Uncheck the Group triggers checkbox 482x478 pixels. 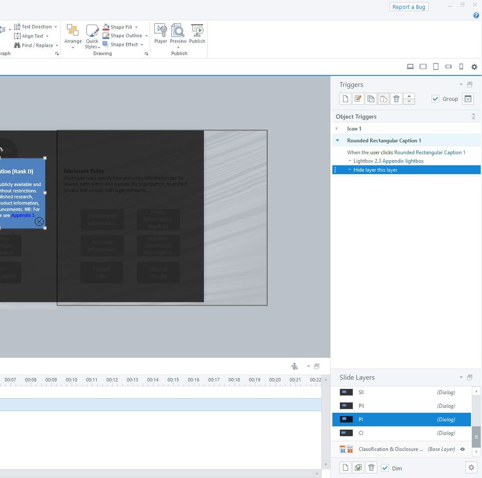(436, 99)
